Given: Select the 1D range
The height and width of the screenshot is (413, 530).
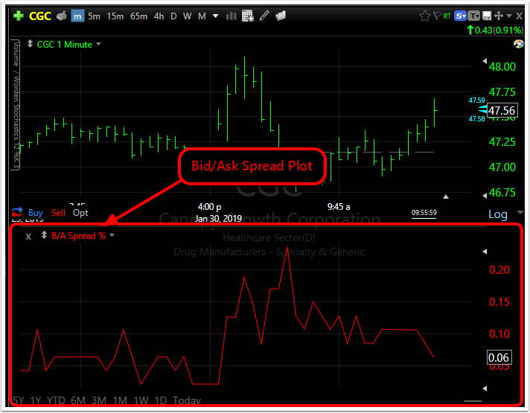Looking at the screenshot, I should pos(161,400).
